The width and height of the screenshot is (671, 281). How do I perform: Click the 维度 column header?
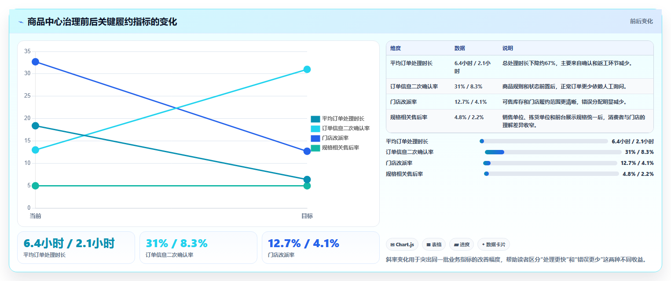click(x=396, y=48)
